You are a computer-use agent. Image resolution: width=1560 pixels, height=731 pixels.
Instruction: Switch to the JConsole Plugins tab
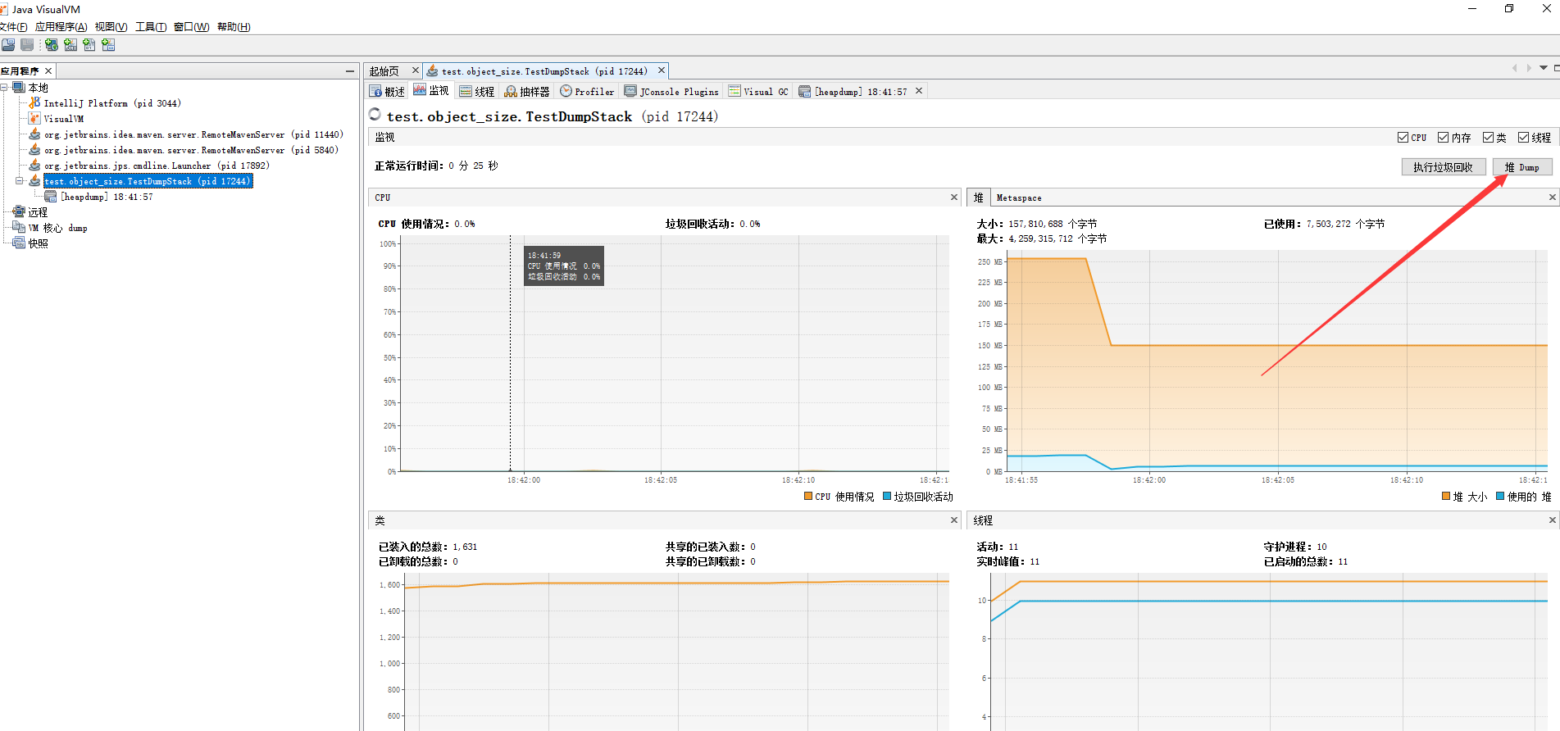coord(671,91)
